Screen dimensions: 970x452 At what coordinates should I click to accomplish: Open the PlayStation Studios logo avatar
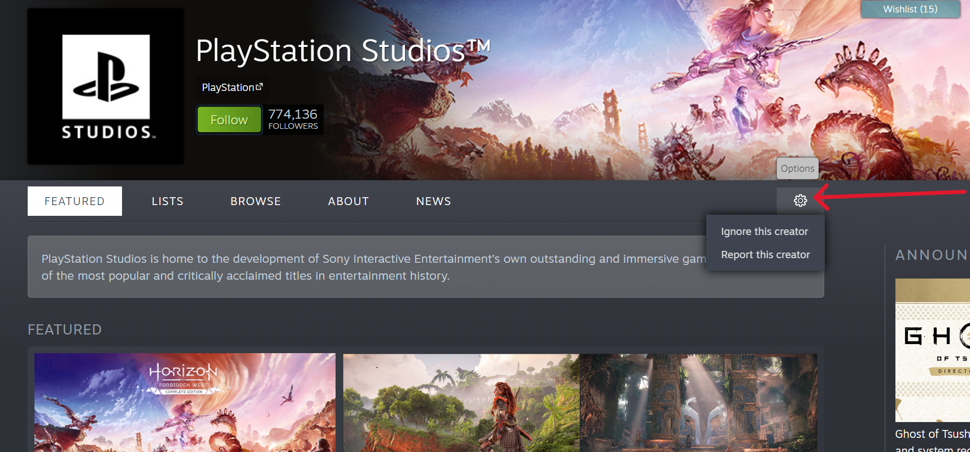[106, 86]
